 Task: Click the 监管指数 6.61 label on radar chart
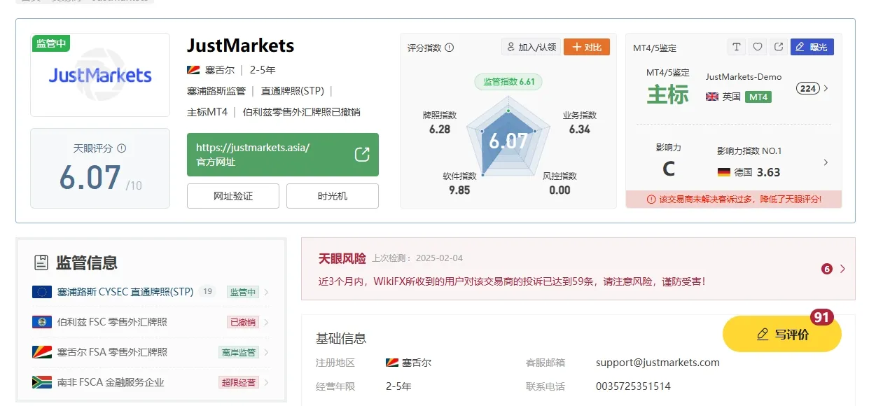click(508, 82)
